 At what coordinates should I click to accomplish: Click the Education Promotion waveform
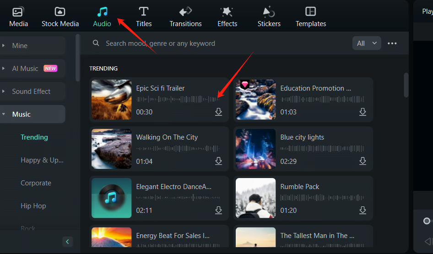[322, 99]
